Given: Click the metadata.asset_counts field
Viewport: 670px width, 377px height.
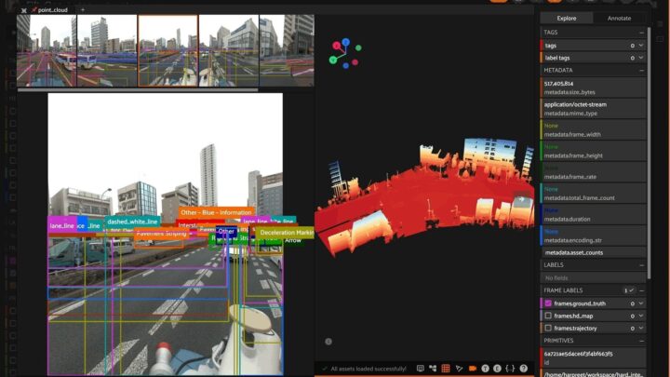Looking at the screenshot, I should pos(594,252).
